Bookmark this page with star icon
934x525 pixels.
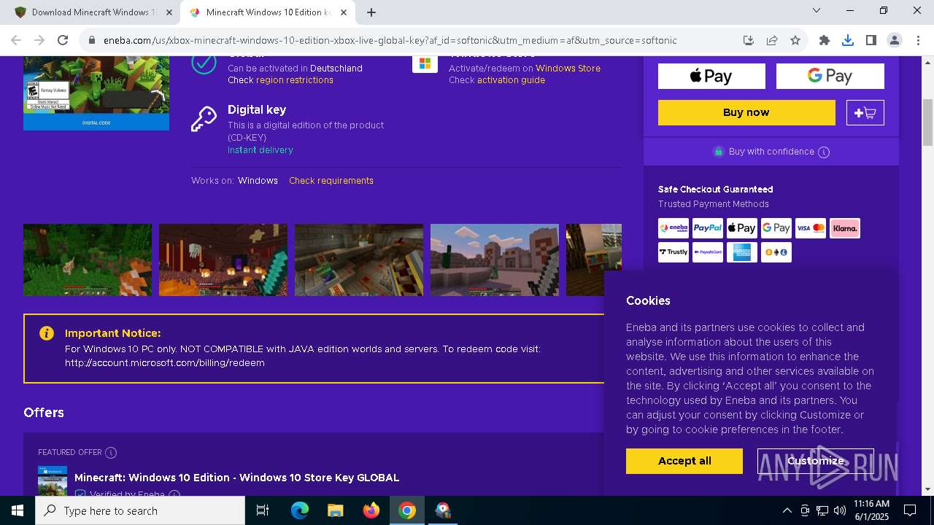coord(795,40)
